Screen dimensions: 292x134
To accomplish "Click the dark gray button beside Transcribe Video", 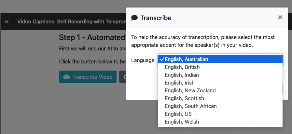I will 123,77.
